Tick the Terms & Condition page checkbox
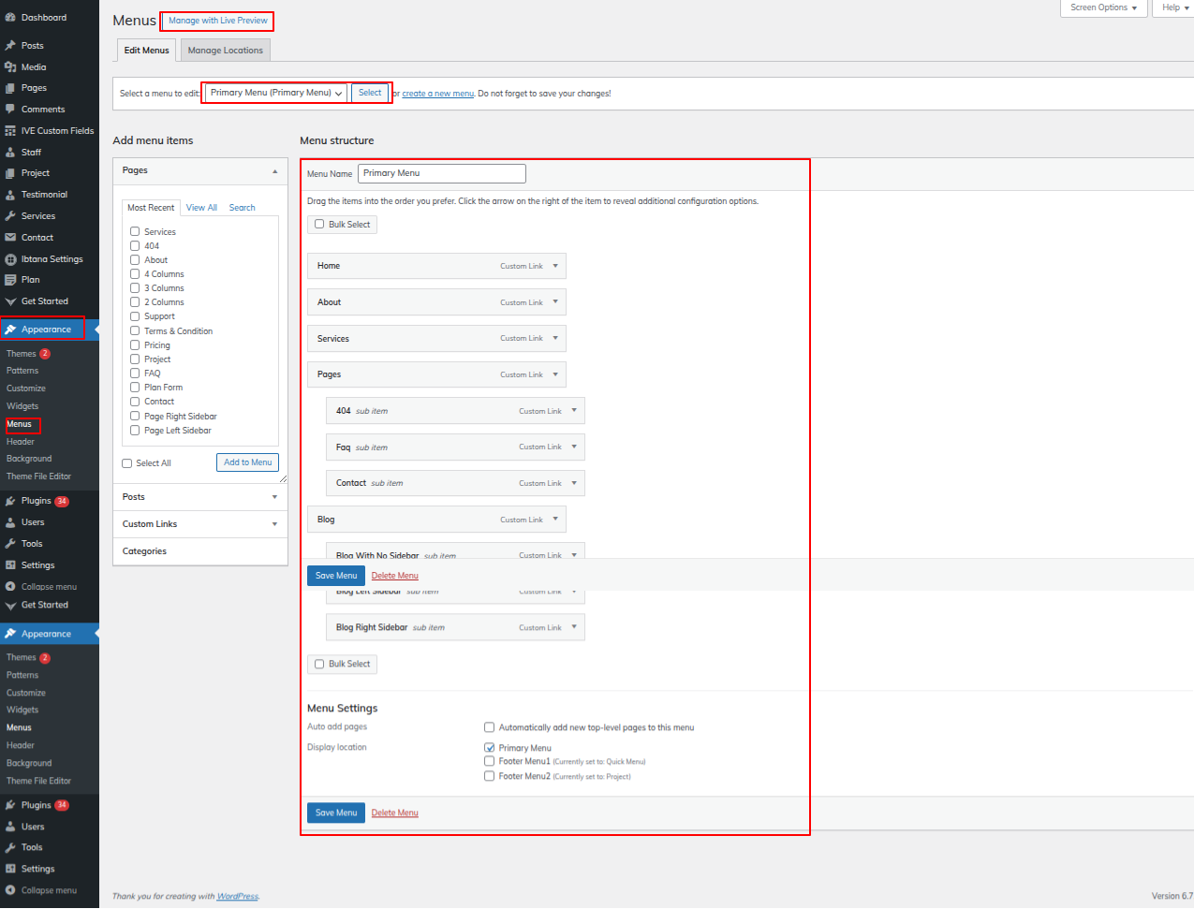The width and height of the screenshot is (1194, 909). 135,330
